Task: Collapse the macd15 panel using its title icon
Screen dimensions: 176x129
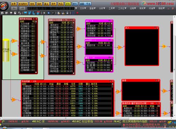Action: (x=109, y=40)
